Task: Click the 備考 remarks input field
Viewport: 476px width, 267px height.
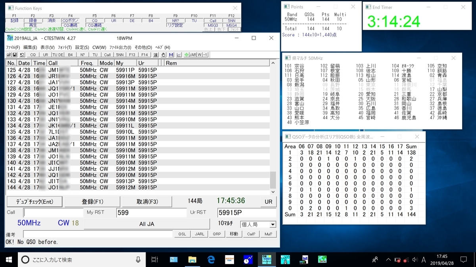Action: [x=98, y=234]
